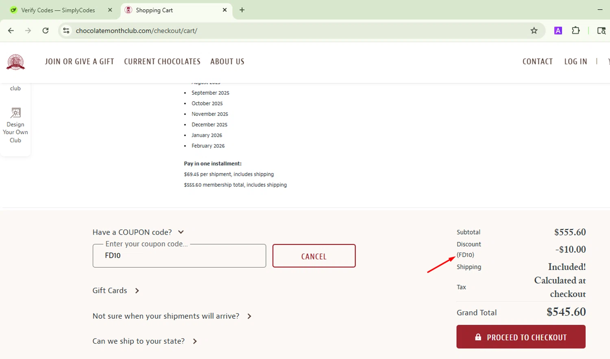
Task: Click the $555.60 subtotal value
Action: click(x=570, y=232)
